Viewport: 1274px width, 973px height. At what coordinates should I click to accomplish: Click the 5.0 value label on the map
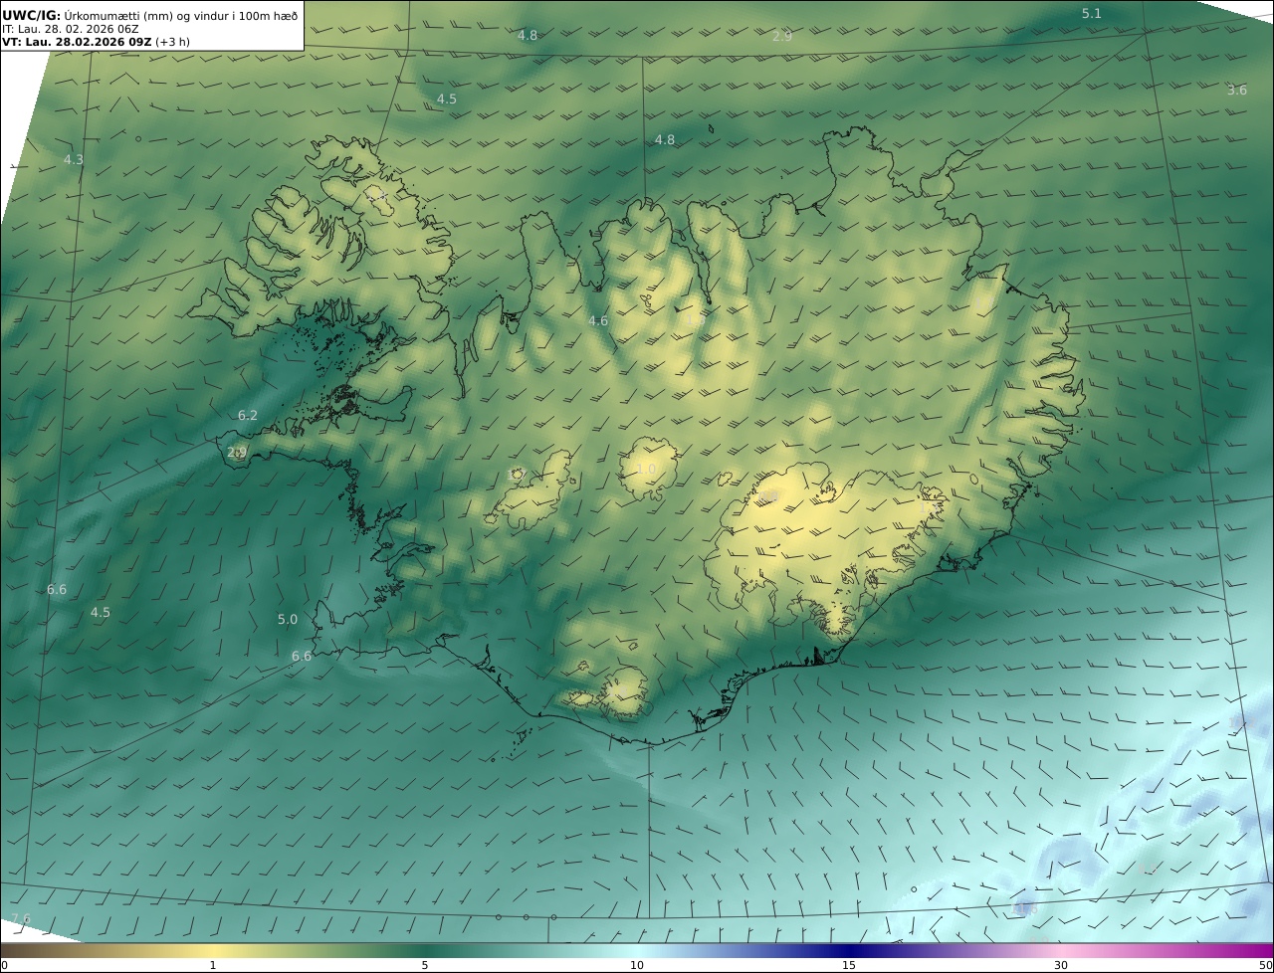pos(288,619)
